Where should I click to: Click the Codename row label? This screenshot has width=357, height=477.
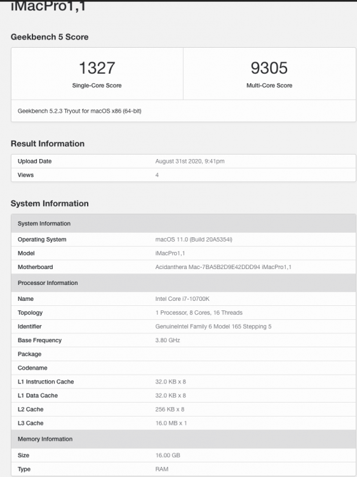[x=32, y=368]
